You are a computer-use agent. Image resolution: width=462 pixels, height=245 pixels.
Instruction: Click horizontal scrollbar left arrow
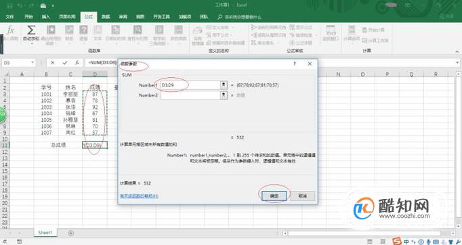pos(285,233)
